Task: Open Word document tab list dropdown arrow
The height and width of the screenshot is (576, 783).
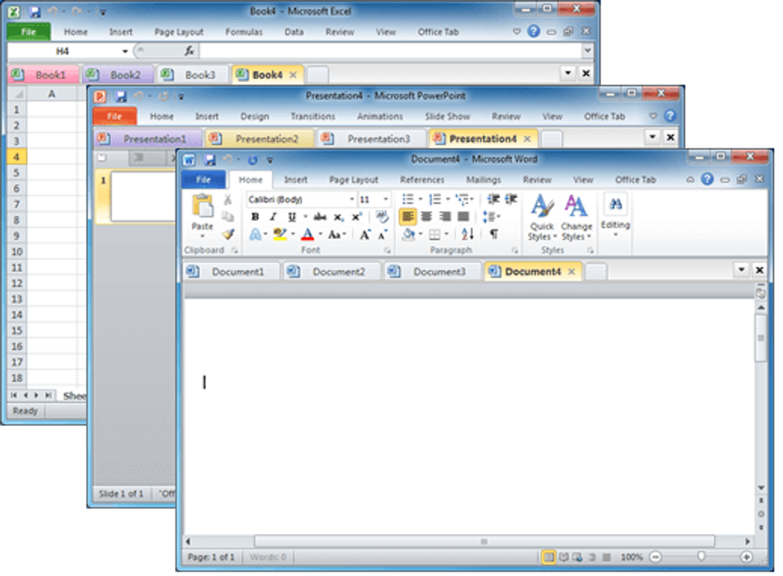Action: 742,270
